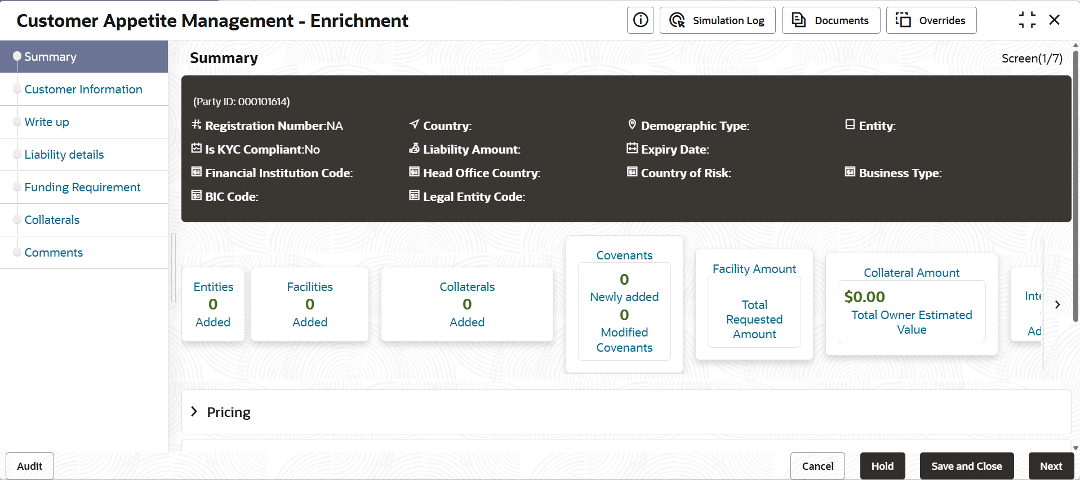Click the Collateral Amount $0.00 card
This screenshot has height=480, width=1080.
click(x=912, y=304)
